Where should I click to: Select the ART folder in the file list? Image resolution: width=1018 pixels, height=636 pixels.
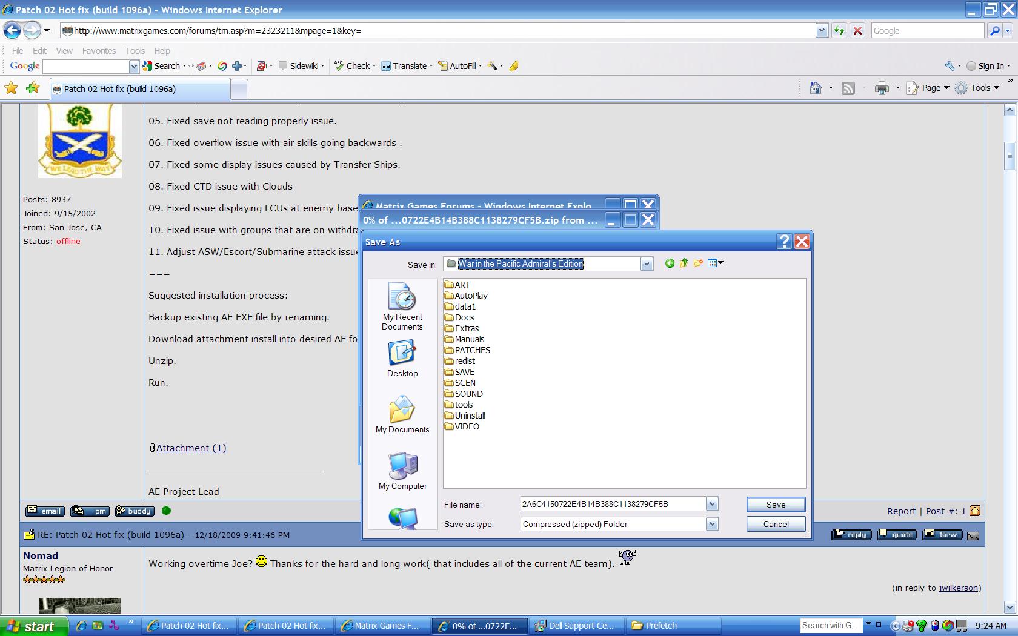coord(457,285)
